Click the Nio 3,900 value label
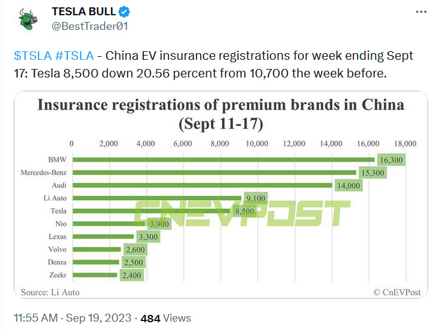Viewport: 437px width, 332px height. coord(160,224)
